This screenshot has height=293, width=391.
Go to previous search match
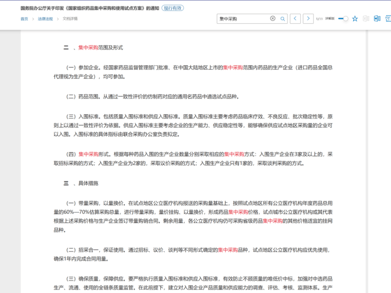click(295, 19)
